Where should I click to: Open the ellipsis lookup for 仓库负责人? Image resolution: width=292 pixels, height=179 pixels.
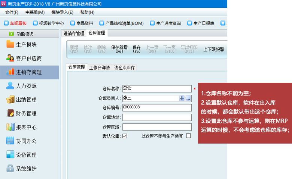point(188,98)
